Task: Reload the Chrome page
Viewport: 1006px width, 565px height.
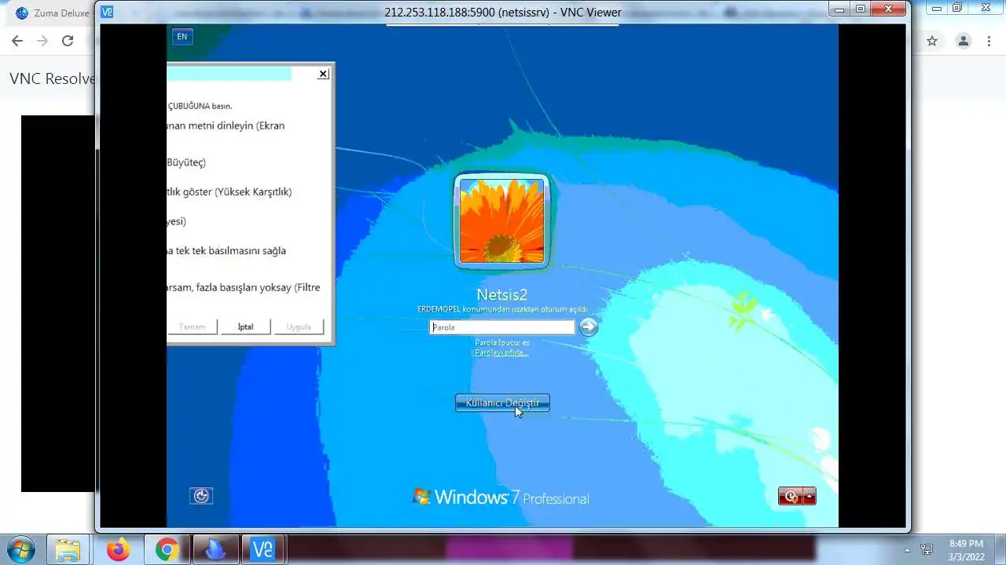Action: tap(68, 41)
